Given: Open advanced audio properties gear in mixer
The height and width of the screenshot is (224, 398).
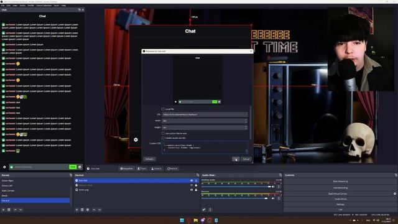Looking at the screenshot, I should pos(204,210).
